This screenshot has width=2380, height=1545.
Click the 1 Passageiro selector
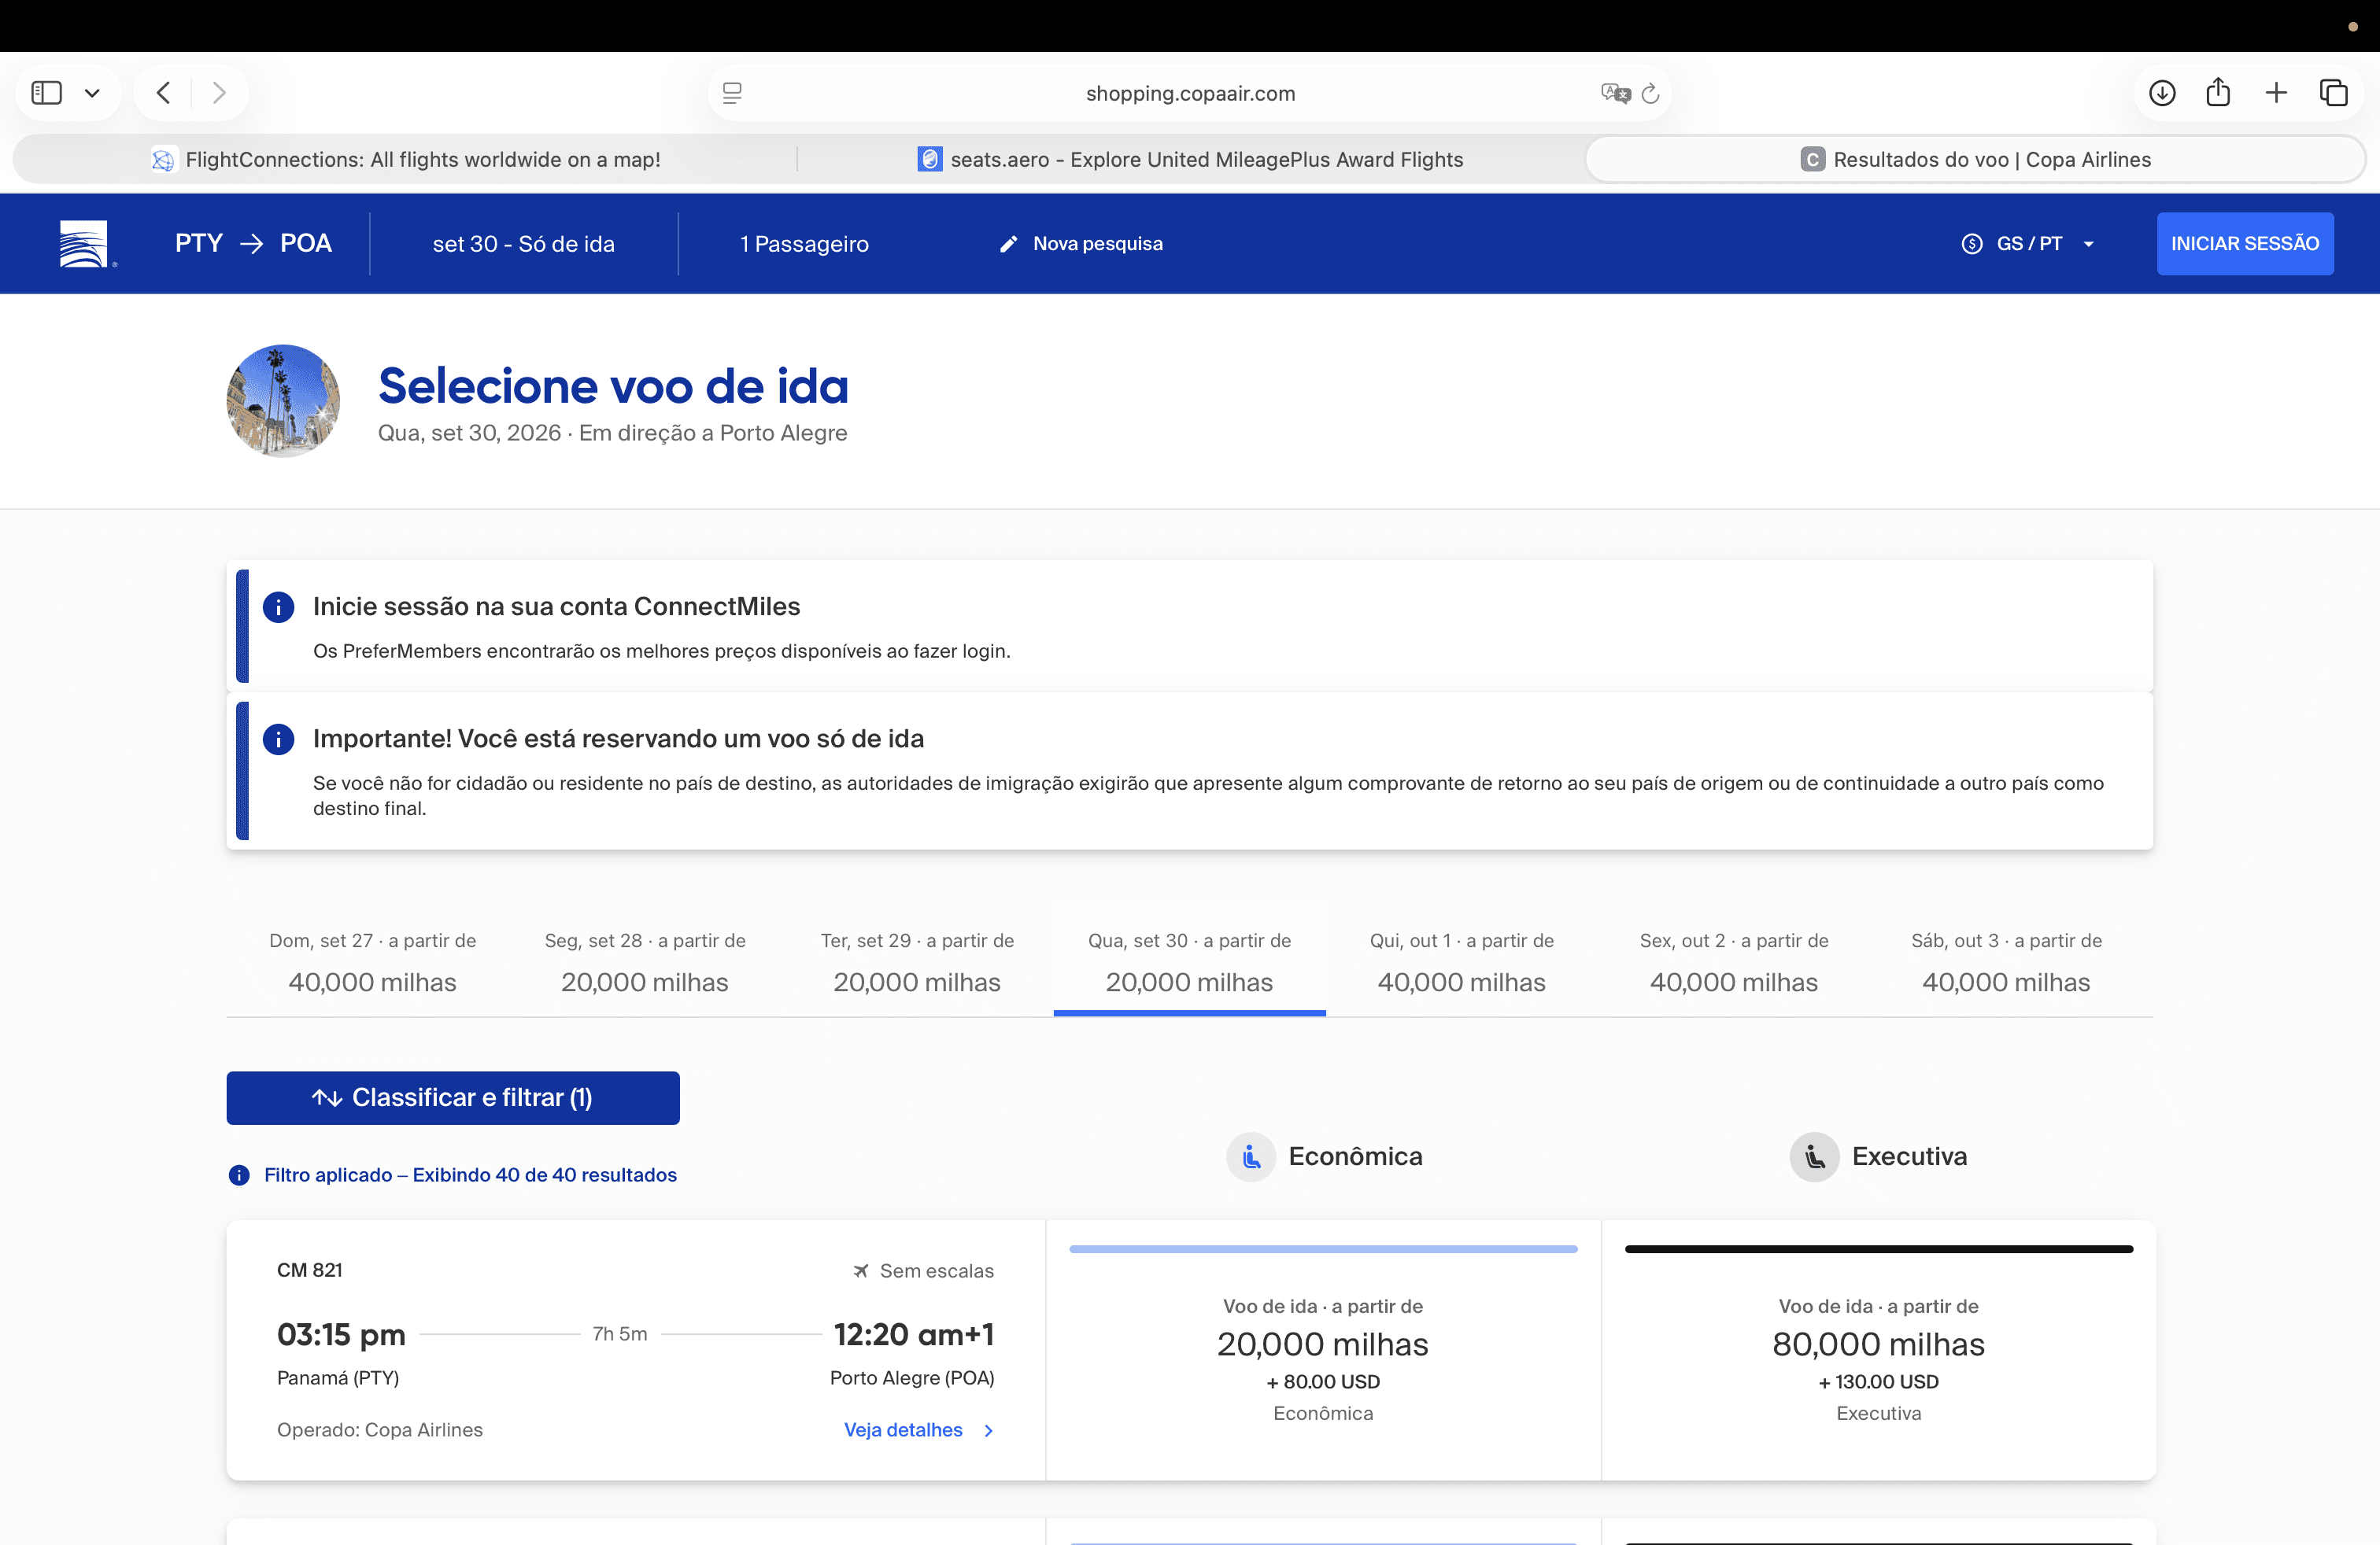(804, 244)
